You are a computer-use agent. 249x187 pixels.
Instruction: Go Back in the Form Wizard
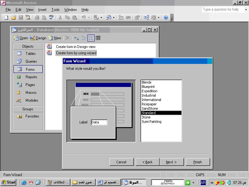coord(148,162)
